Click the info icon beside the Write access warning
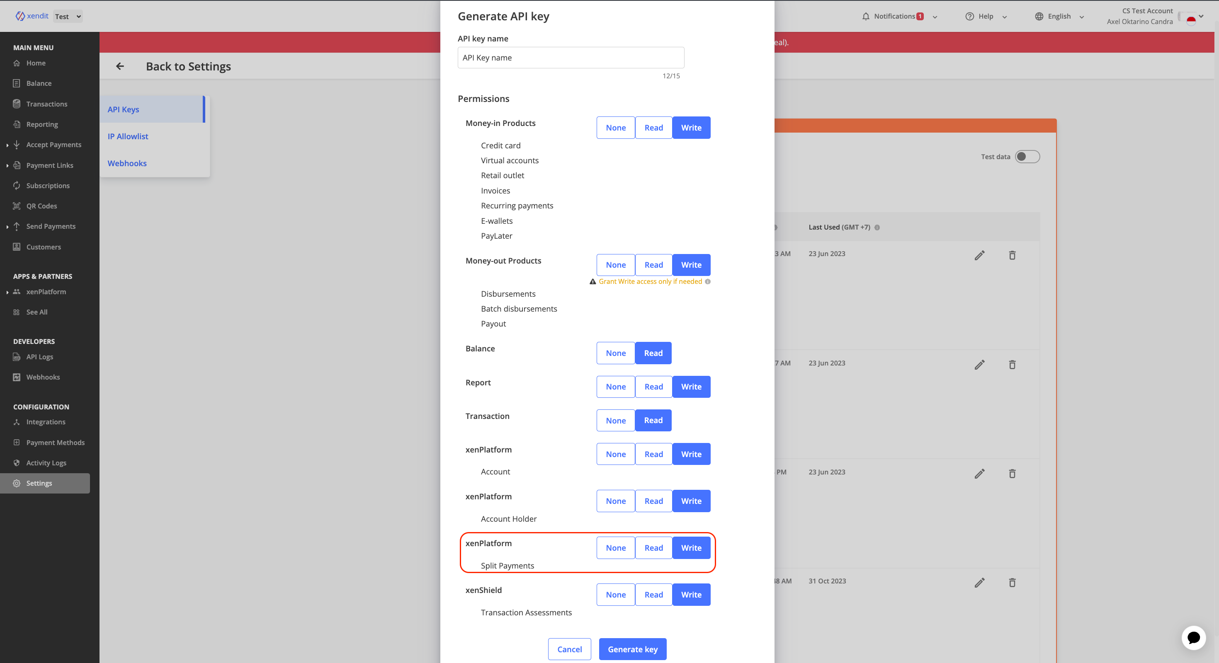This screenshot has height=663, width=1219. [707, 281]
